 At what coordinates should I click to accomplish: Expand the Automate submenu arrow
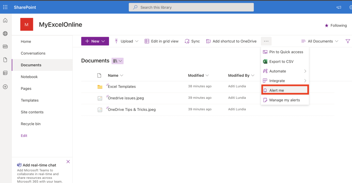[305, 71]
